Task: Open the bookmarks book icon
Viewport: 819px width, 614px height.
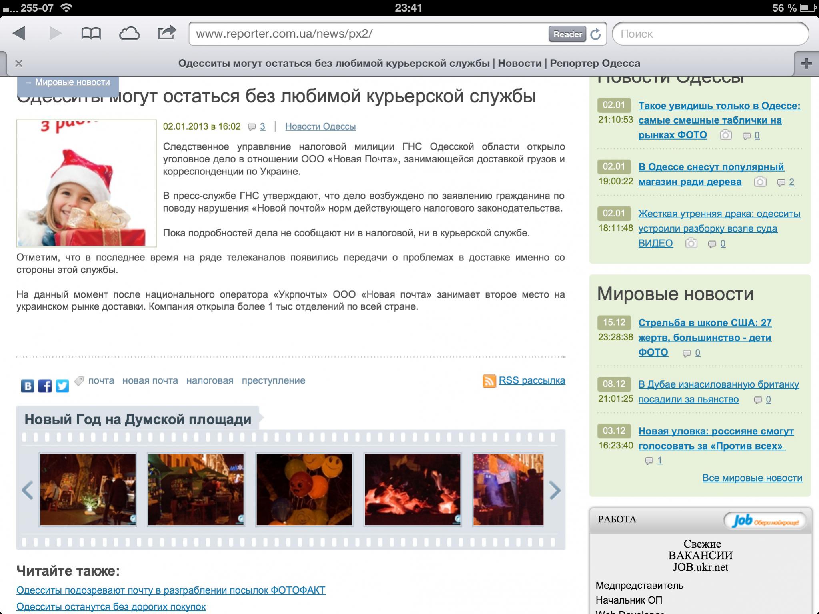Action: click(91, 33)
